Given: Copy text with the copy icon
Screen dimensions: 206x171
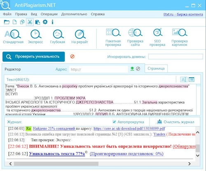Looking at the screenshot, I should coord(22,22).
